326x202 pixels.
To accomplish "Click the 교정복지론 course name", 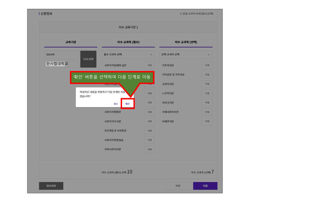I will pyautogui.click(x=168, y=84).
